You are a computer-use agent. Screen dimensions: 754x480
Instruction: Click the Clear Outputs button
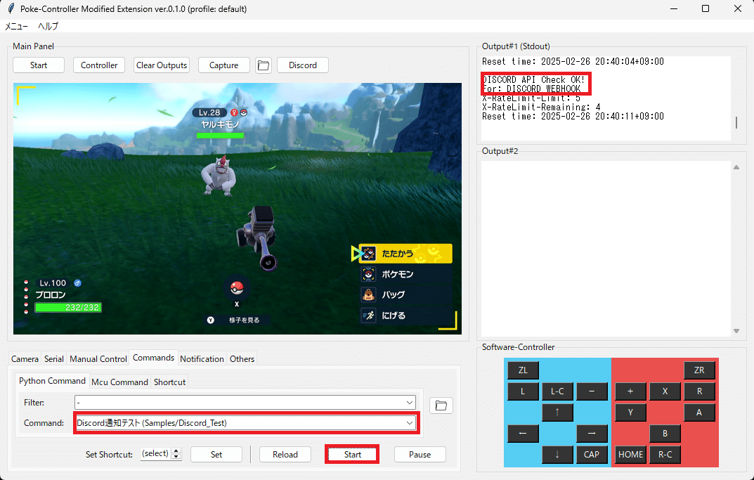pos(161,65)
